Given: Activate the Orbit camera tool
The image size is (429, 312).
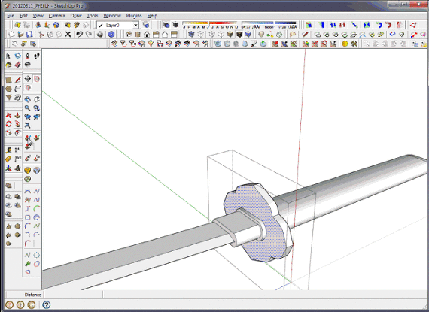Looking at the screenshot, I should pos(27,99).
